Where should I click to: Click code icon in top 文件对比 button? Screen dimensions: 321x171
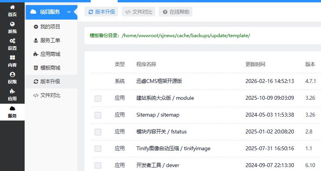point(128,12)
